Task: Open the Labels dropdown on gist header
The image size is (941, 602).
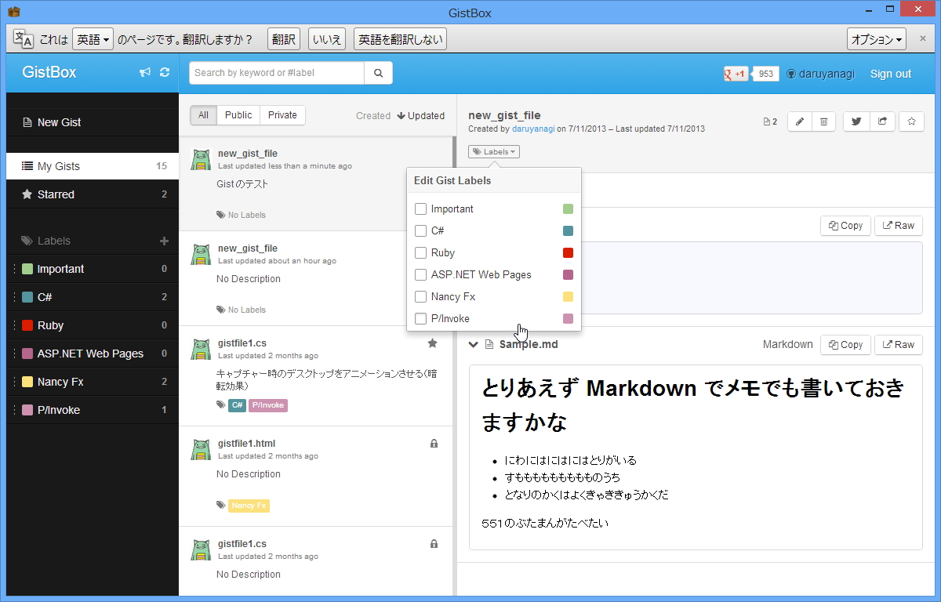Action: tap(494, 152)
